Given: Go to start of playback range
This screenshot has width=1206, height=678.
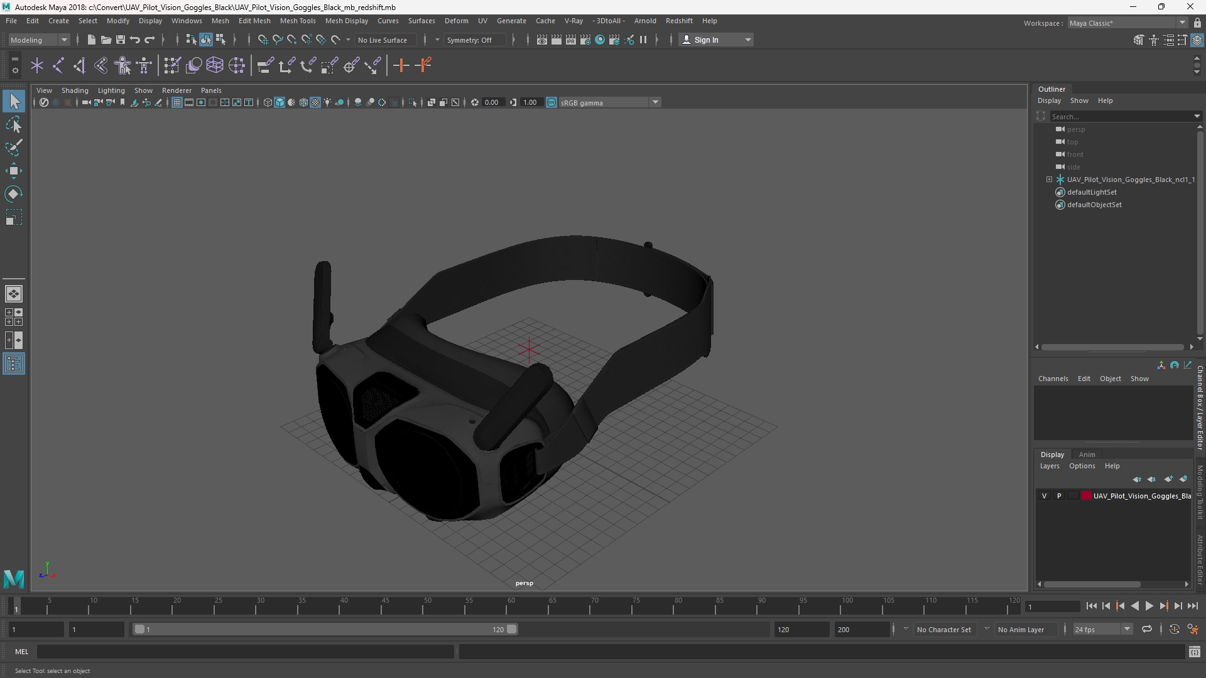Looking at the screenshot, I should tap(1091, 606).
